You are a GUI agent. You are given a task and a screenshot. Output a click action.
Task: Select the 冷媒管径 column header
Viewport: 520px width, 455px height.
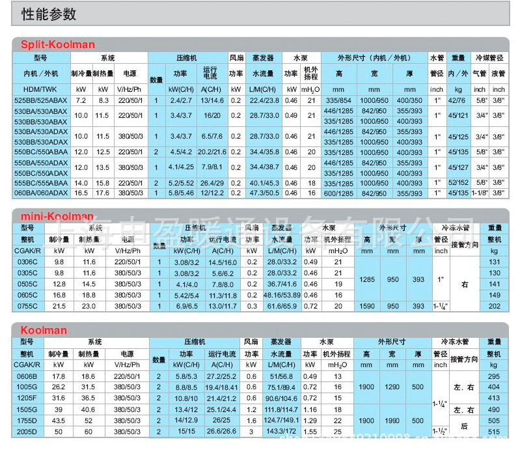489,58
